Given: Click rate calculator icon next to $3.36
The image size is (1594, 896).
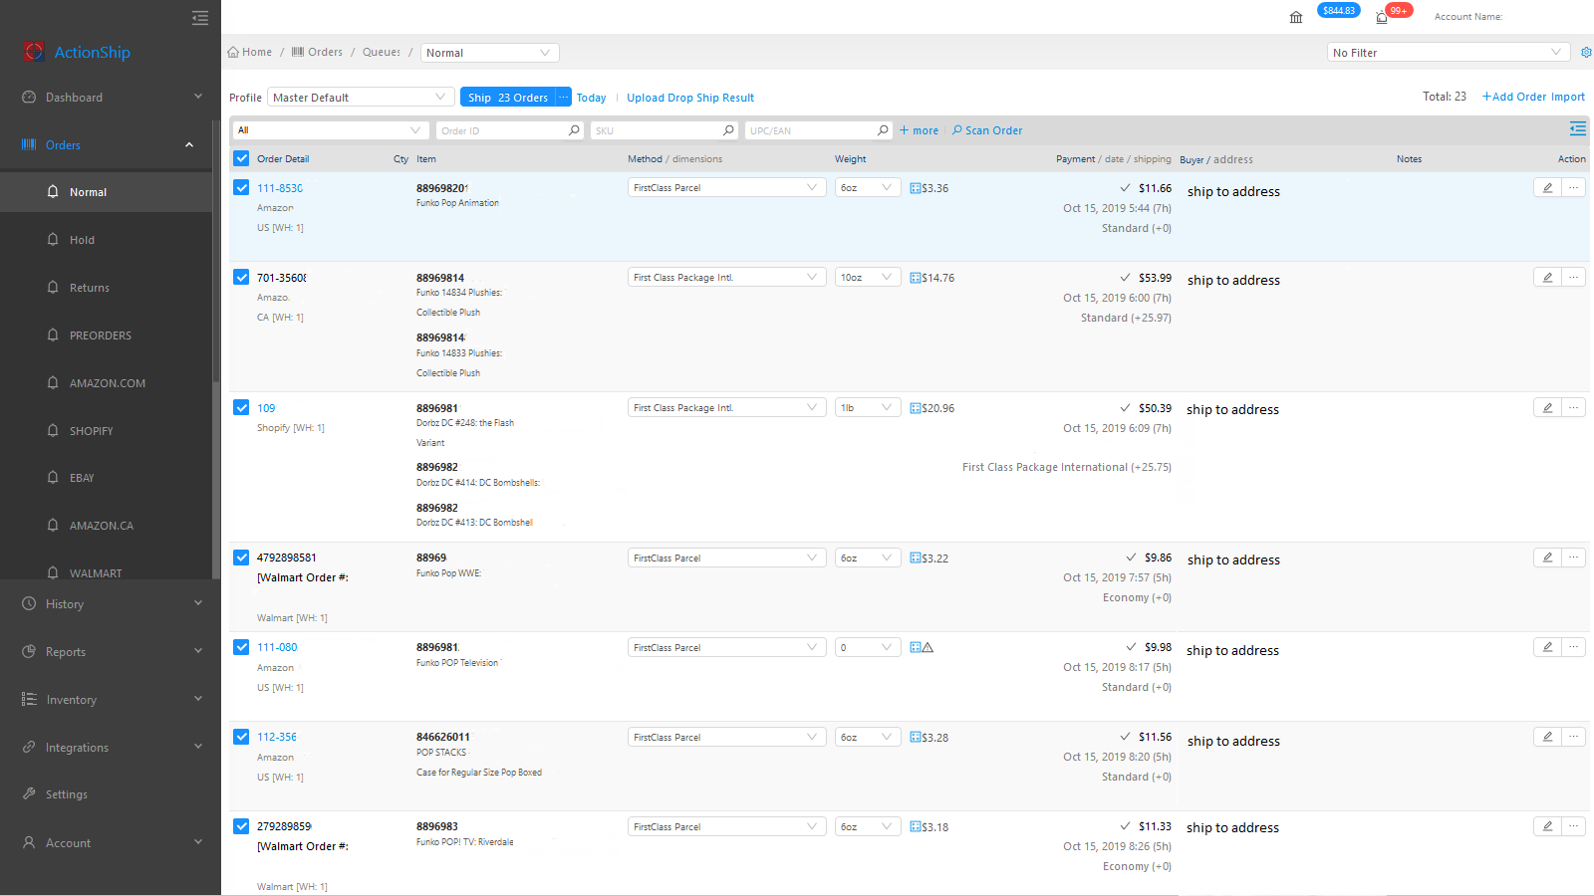Looking at the screenshot, I should click(x=916, y=188).
